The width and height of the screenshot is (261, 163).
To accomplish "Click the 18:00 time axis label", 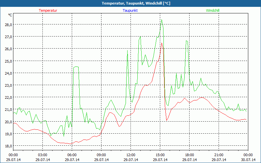I will tap(190, 155).
